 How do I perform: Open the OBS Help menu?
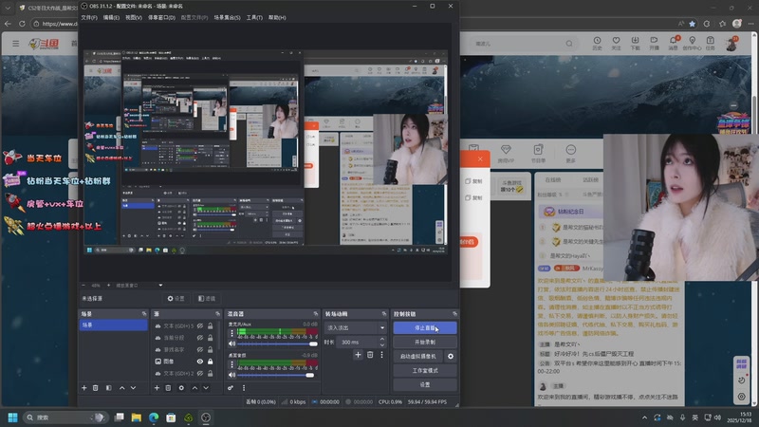[277, 17]
